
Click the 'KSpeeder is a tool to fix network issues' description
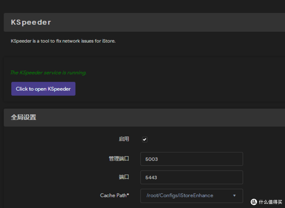63,41
